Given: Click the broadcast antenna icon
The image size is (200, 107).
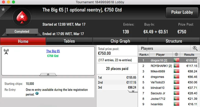Looking at the screenshot, I should tap(6, 52).
